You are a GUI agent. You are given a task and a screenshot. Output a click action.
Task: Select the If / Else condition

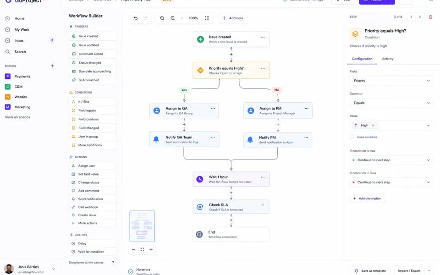92,102
